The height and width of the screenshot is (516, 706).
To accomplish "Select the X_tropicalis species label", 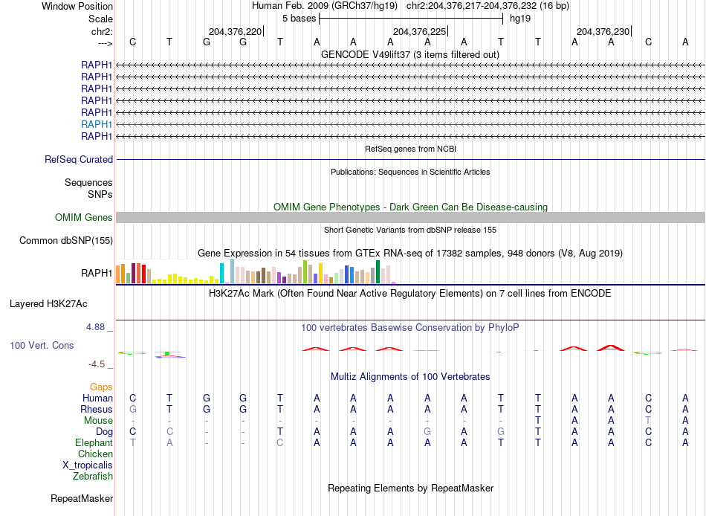I will pos(88,465).
